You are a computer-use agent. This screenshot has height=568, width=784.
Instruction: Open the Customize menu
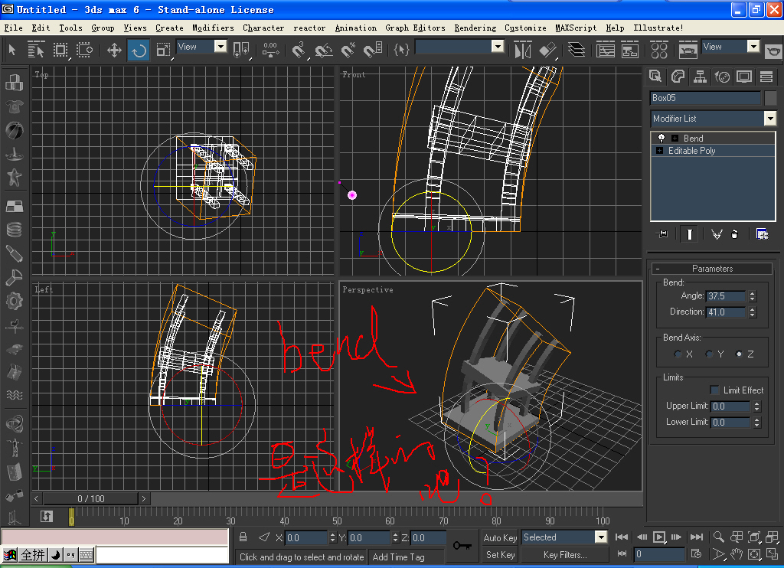pyautogui.click(x=525, y=28)
